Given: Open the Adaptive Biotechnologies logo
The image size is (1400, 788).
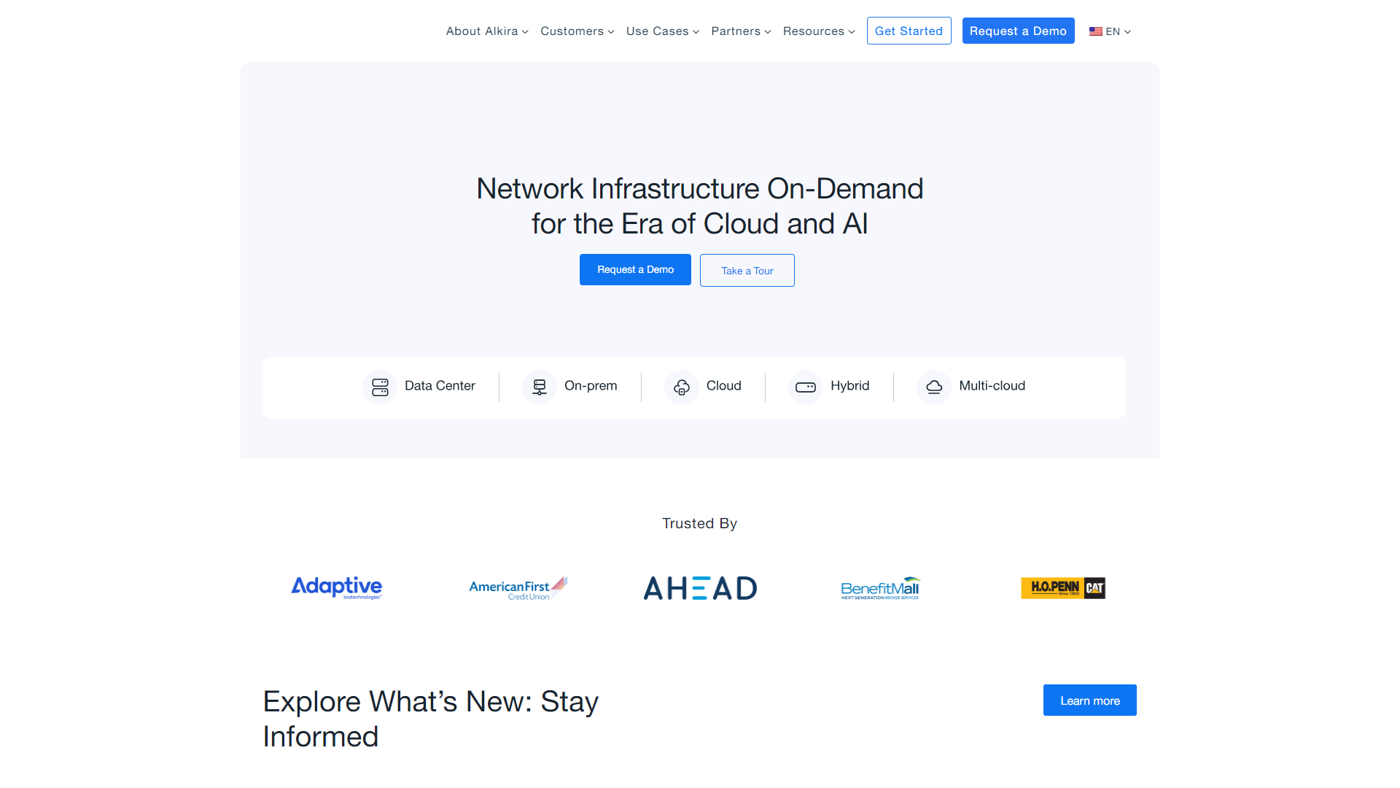Looking at the screenshot, I should coord(337,587).
